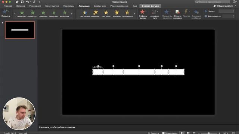Switch to Reading view in status bar
This screenshot has height=134, width=239.
(194, 133)
